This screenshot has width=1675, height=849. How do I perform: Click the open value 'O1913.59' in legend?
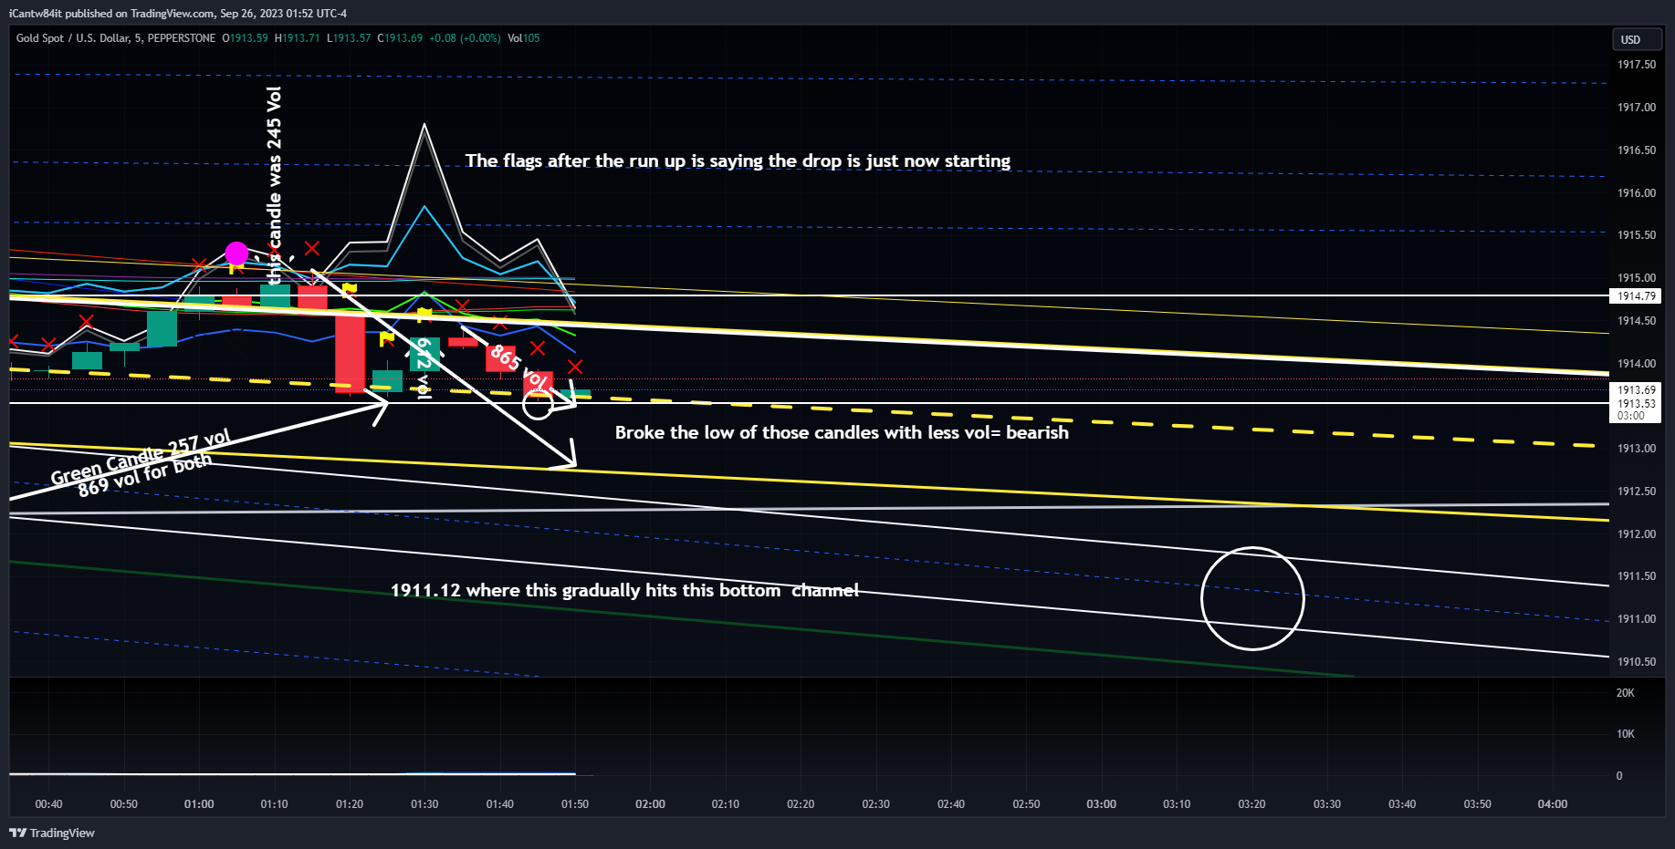[246, 38]
